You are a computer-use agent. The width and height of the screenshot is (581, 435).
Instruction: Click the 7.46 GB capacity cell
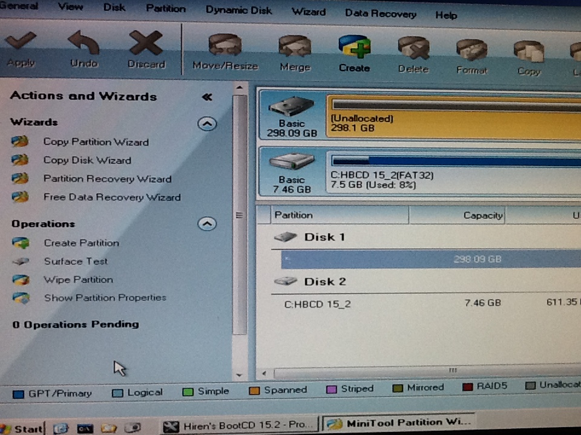pyautogui.click(x=482, y=303)
